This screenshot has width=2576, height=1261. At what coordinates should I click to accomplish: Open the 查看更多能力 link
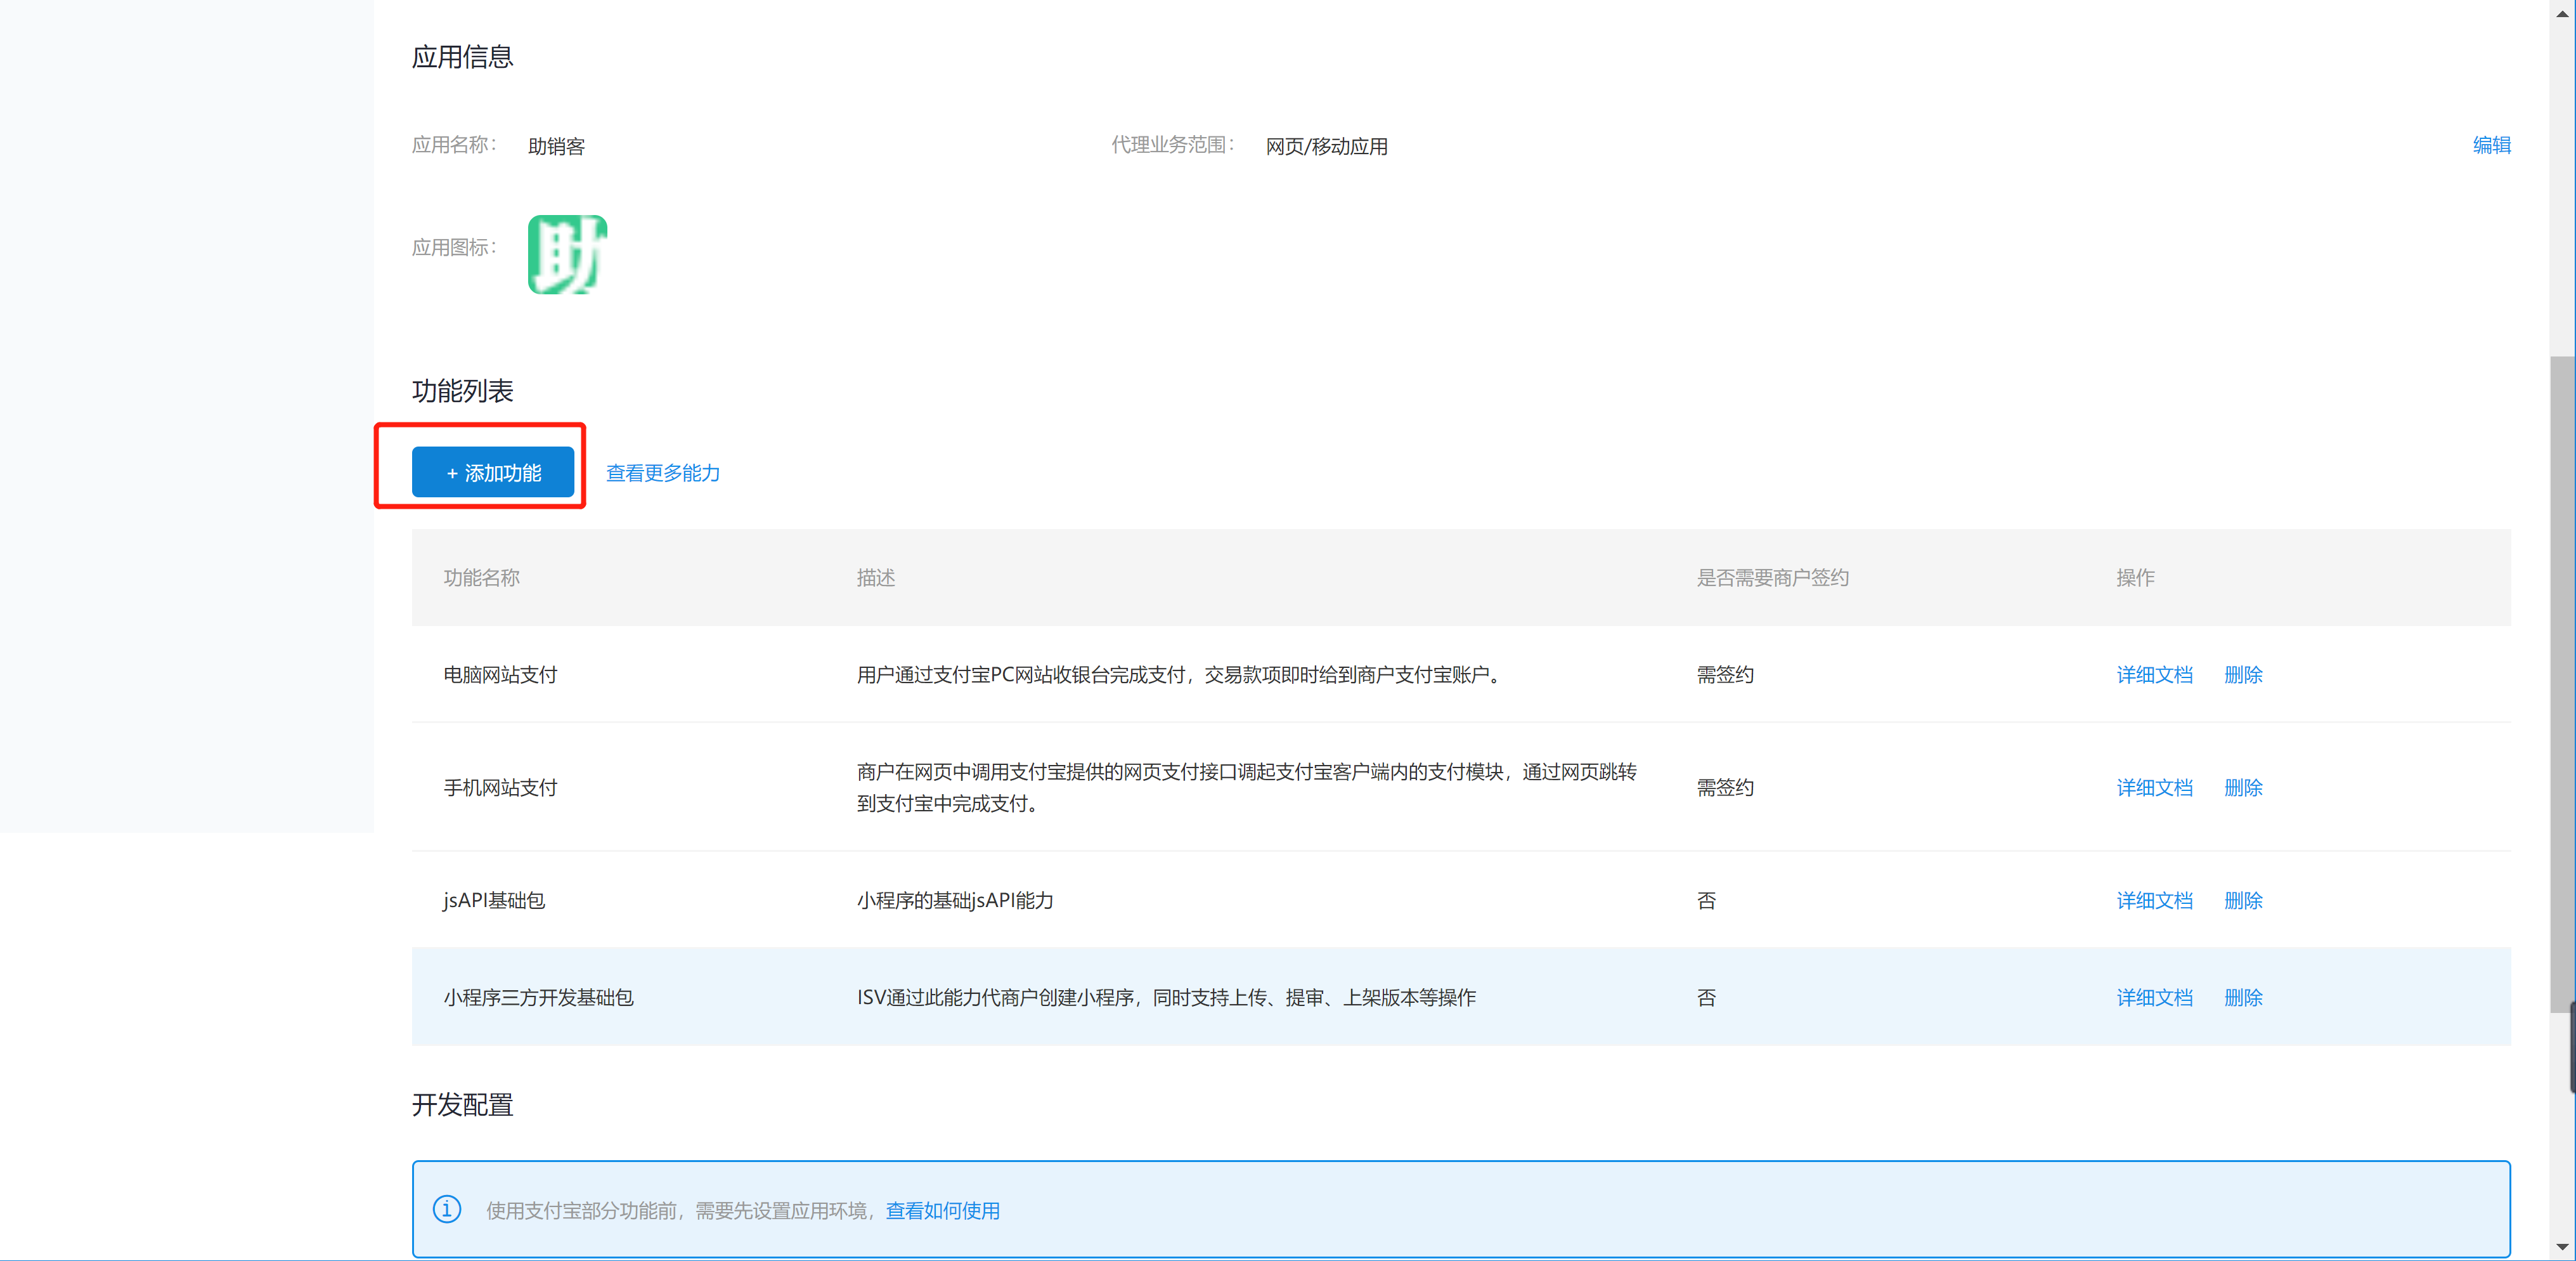click(663, 473)
